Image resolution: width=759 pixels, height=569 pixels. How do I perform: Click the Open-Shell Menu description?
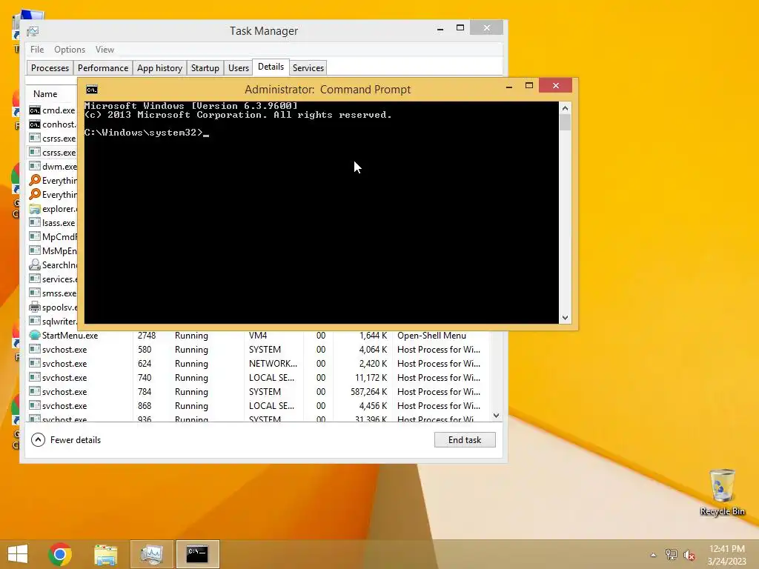pyautogui.click(x=432, y=336)
